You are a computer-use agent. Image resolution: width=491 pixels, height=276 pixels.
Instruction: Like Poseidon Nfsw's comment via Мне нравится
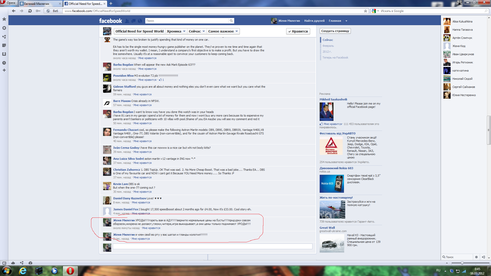(x=147, y=80)
